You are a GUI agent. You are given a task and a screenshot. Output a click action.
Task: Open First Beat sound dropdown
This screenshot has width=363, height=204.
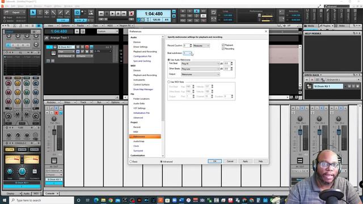[x=200, y=63]
